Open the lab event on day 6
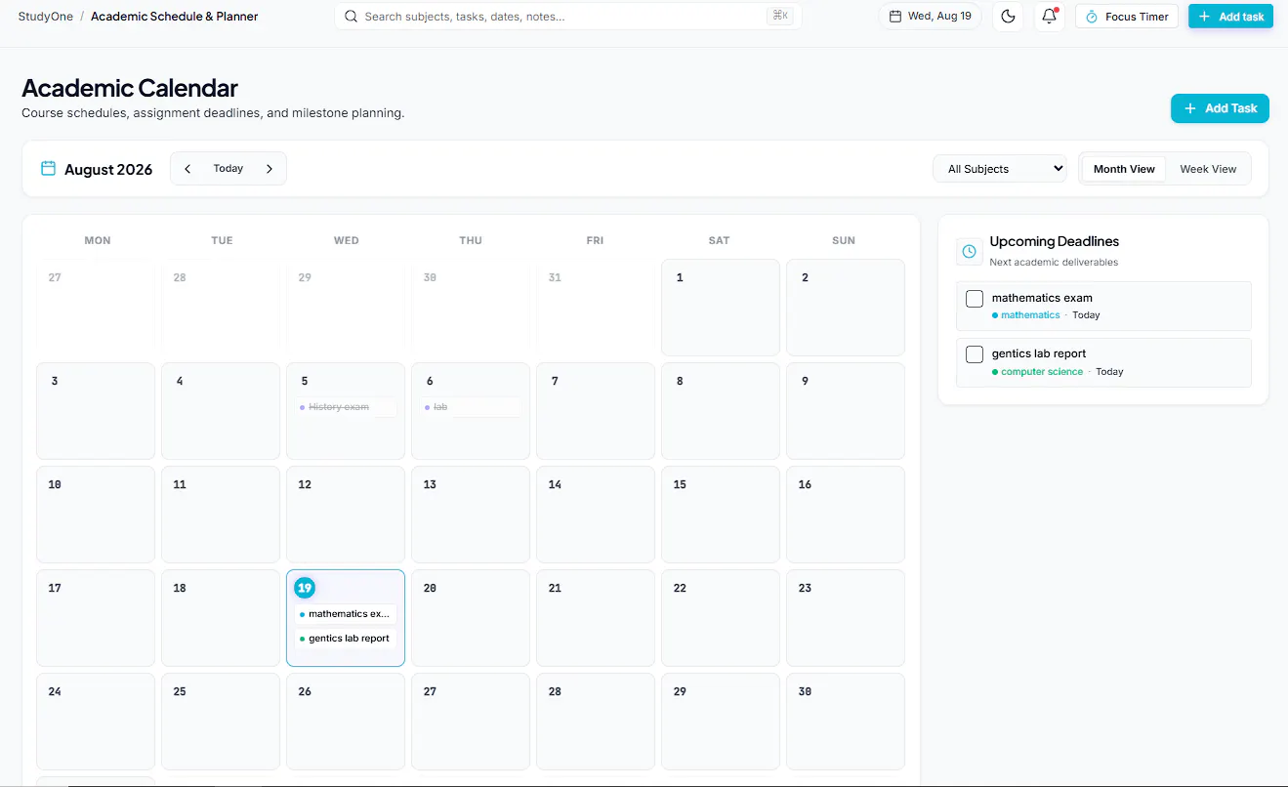Viewport: 1288px width, 787px height. coord(471,407)
